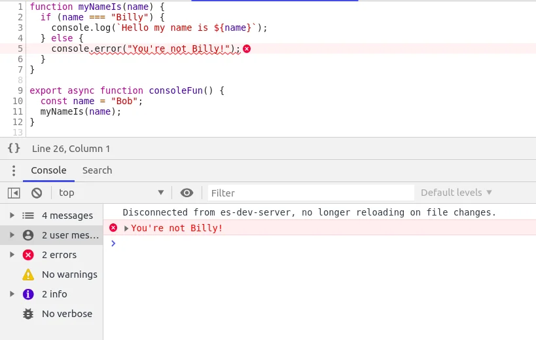Expand the 2 info group

[12, 294]
